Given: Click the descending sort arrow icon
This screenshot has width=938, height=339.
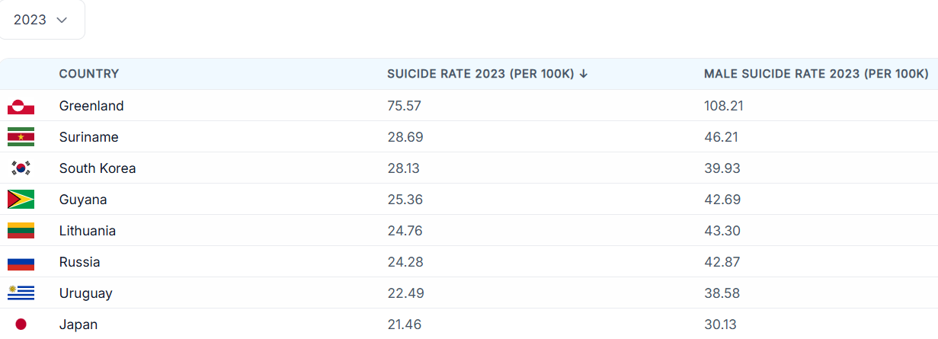Looking at the screenshot, I should [x=584, y=74].
